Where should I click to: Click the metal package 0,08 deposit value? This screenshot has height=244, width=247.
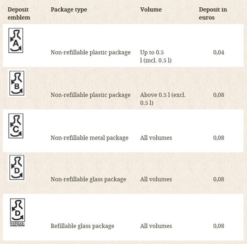coord(218,138)
